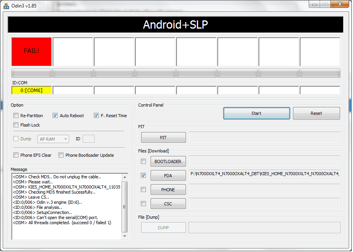Click the PIT file button
Image resolution: width=353 pixels, height=252 pixels.
click(x=164, y=138)
